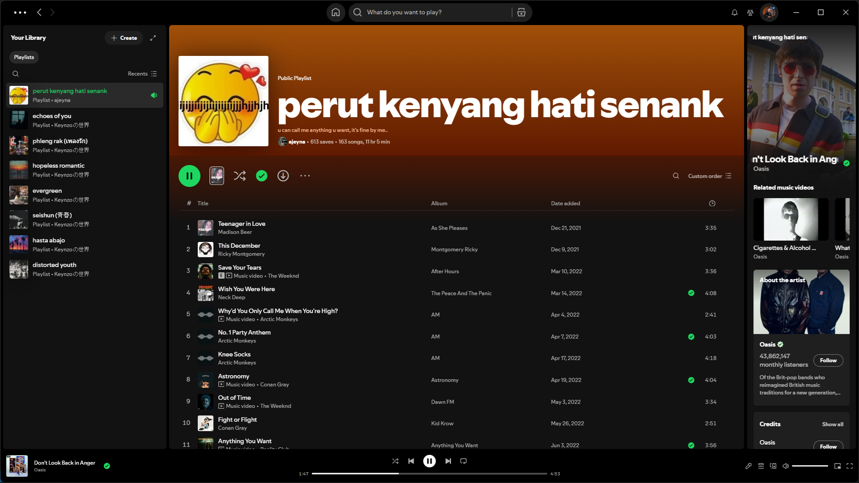Open the hasta abajo playlist
This screenshot has width=859, height=483.
[x=85, y=245]
